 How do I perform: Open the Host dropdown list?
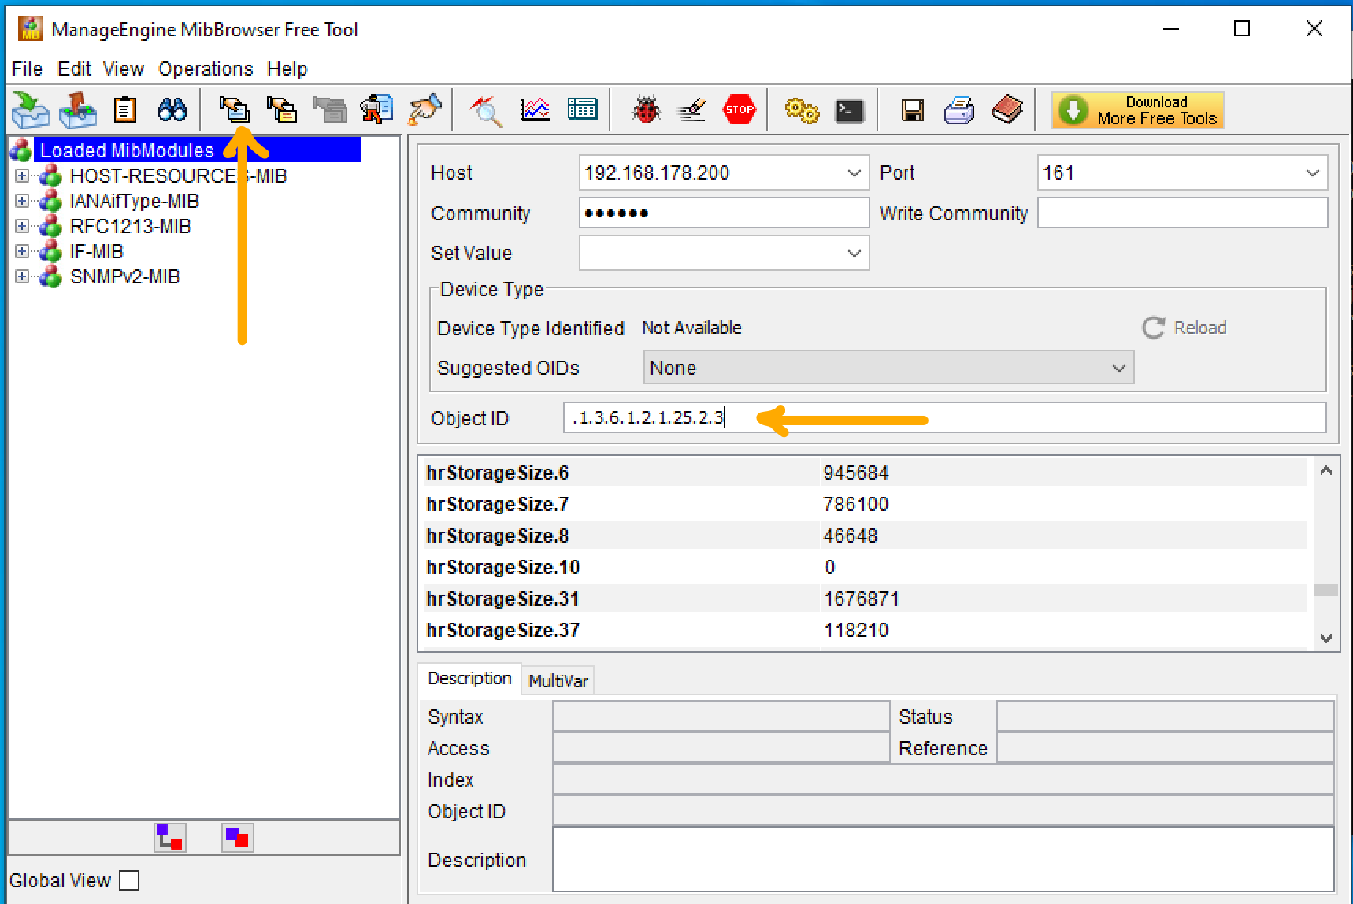pyautogui.click(x=854, y=172)
